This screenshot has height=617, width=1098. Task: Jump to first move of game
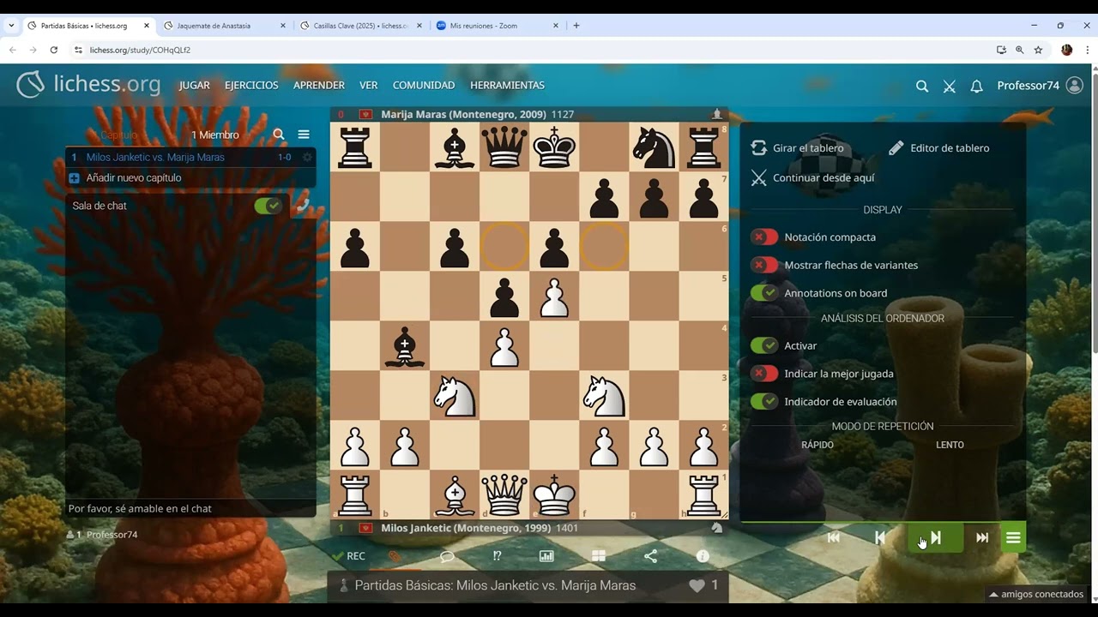tap(834, 537)
